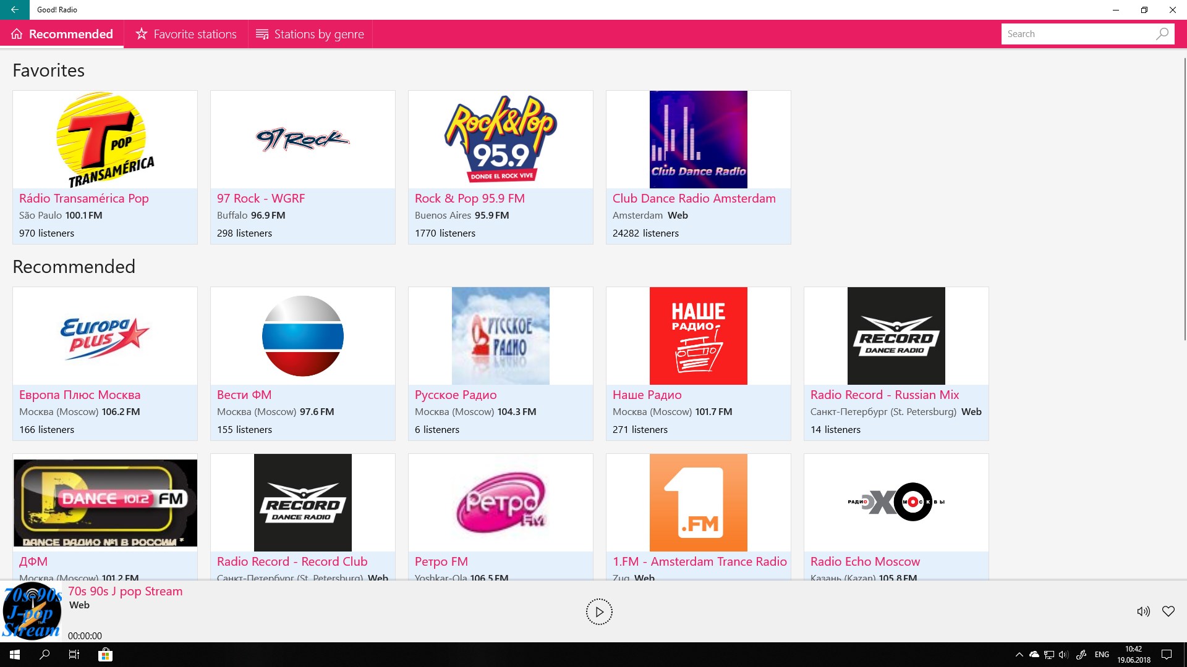Viewport: 1187px width, 667px height.
Task: Select the Europa Plus station logo
Action: pyautogui.click(x=105, y=336)
